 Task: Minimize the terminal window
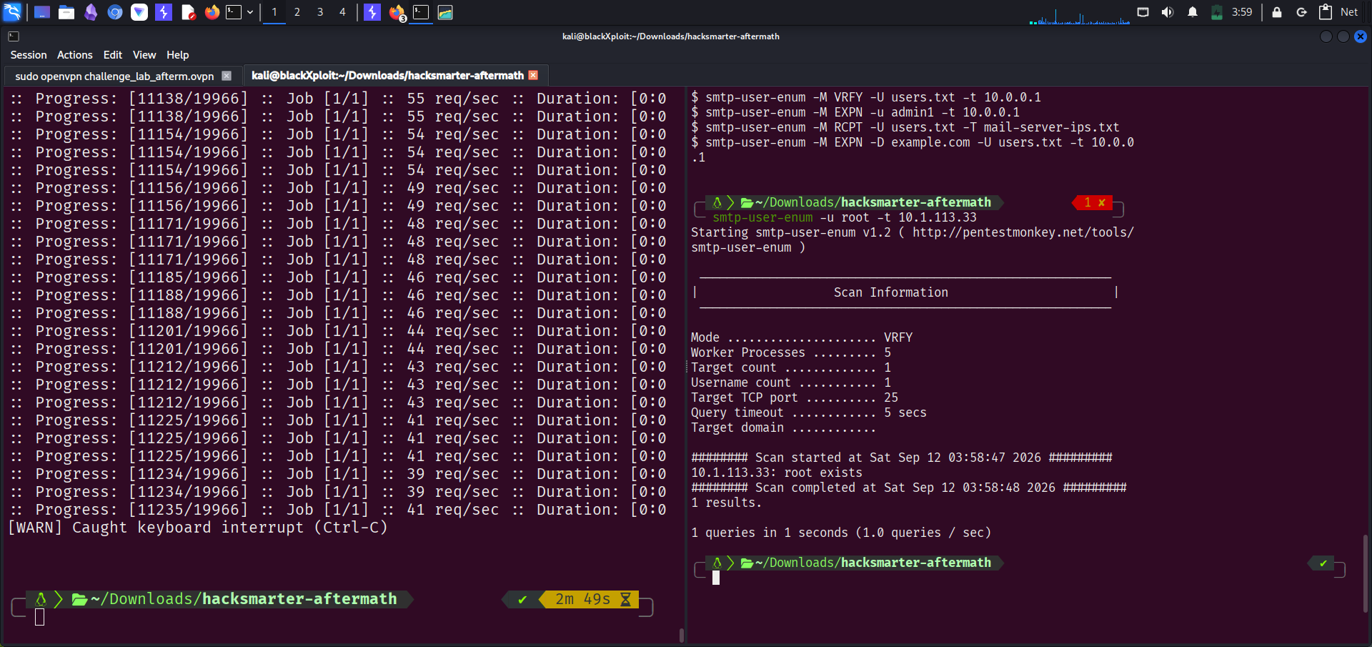pos(1326,36)
